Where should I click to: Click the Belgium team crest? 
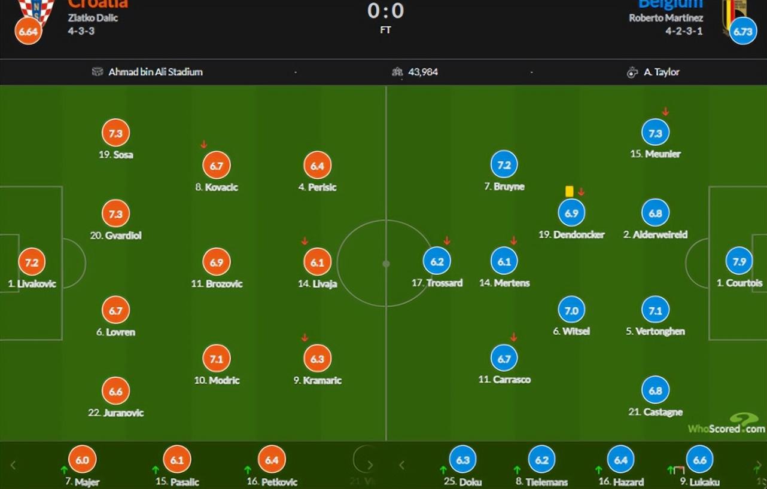734,9
